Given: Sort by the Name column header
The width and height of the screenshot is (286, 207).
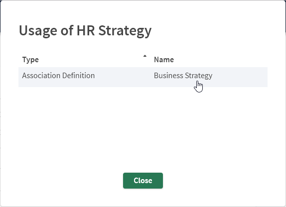Looking at the screenshot, I should pyautogui.click(x=164, y=60).
